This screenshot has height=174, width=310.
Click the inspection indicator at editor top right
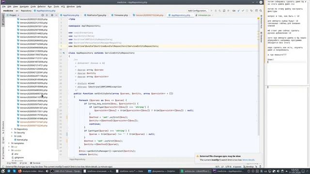(x=258, y=18)
